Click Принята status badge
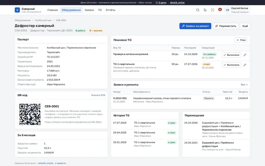 pyautogui.click(x=209, y=98)
